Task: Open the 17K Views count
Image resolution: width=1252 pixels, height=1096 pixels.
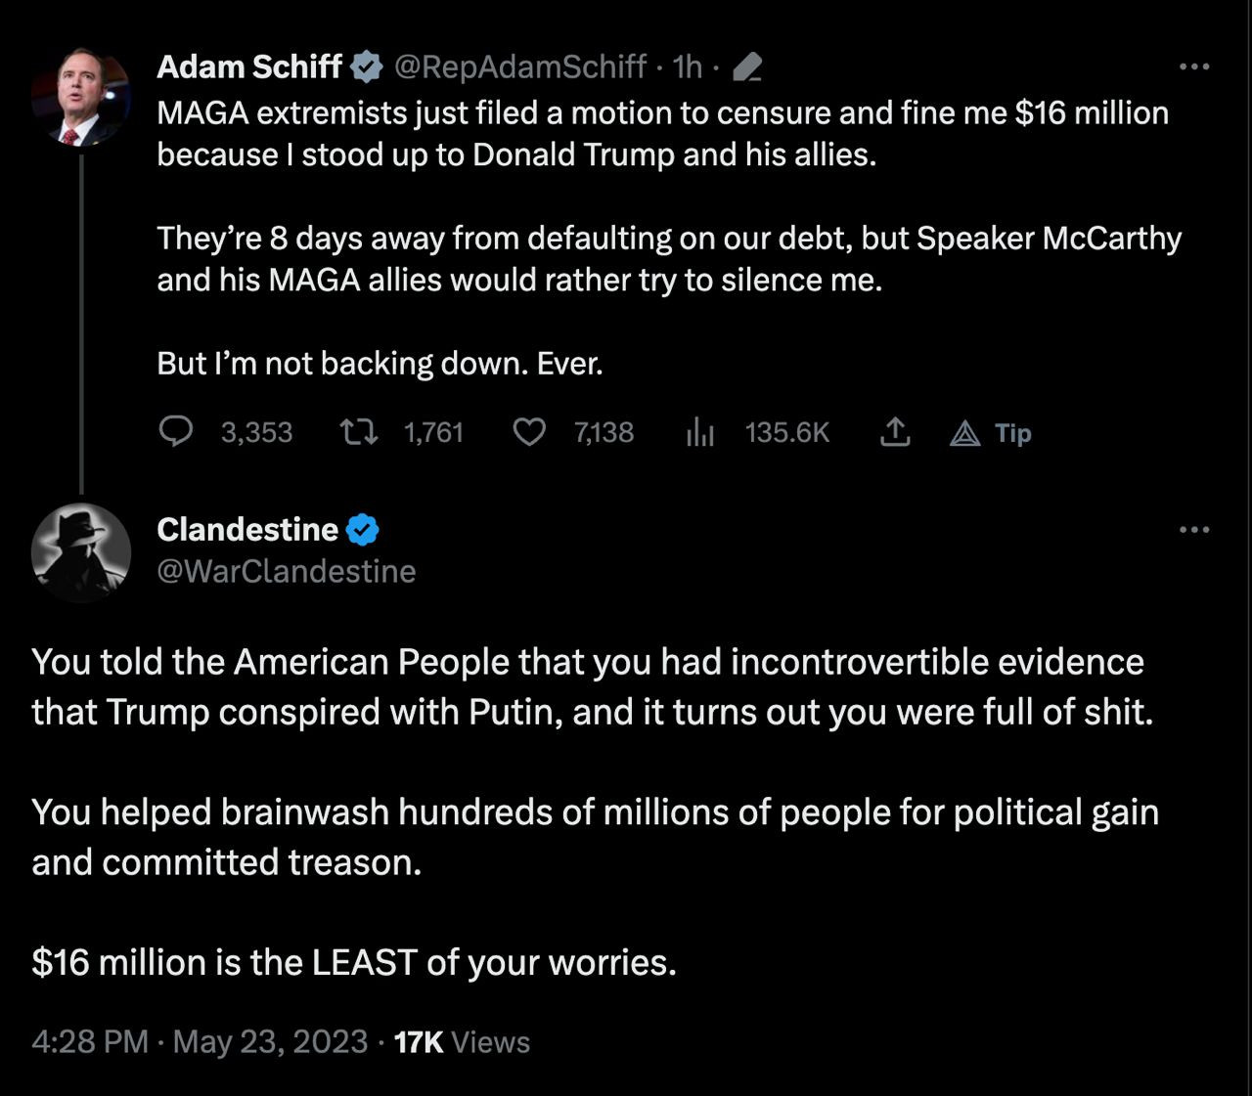Action: tap(462, 1041)
